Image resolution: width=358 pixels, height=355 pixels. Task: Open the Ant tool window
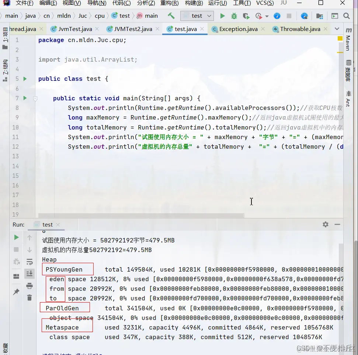(x=348, y=99)
